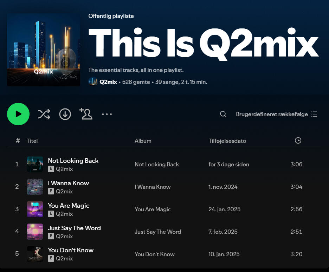Click Just Say The Word cover art
Screen dimensions: 329x272
coord(35,232)
